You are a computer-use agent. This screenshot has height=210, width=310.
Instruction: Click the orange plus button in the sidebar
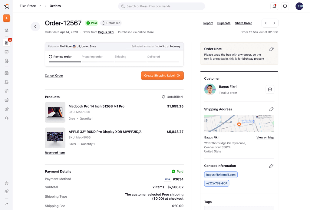[x=7, y=18]
